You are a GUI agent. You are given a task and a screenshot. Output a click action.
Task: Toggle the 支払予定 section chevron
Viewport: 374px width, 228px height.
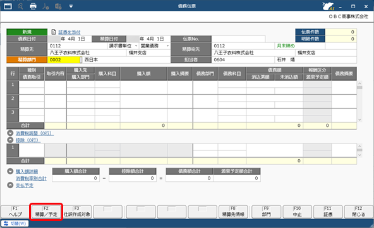10,185
